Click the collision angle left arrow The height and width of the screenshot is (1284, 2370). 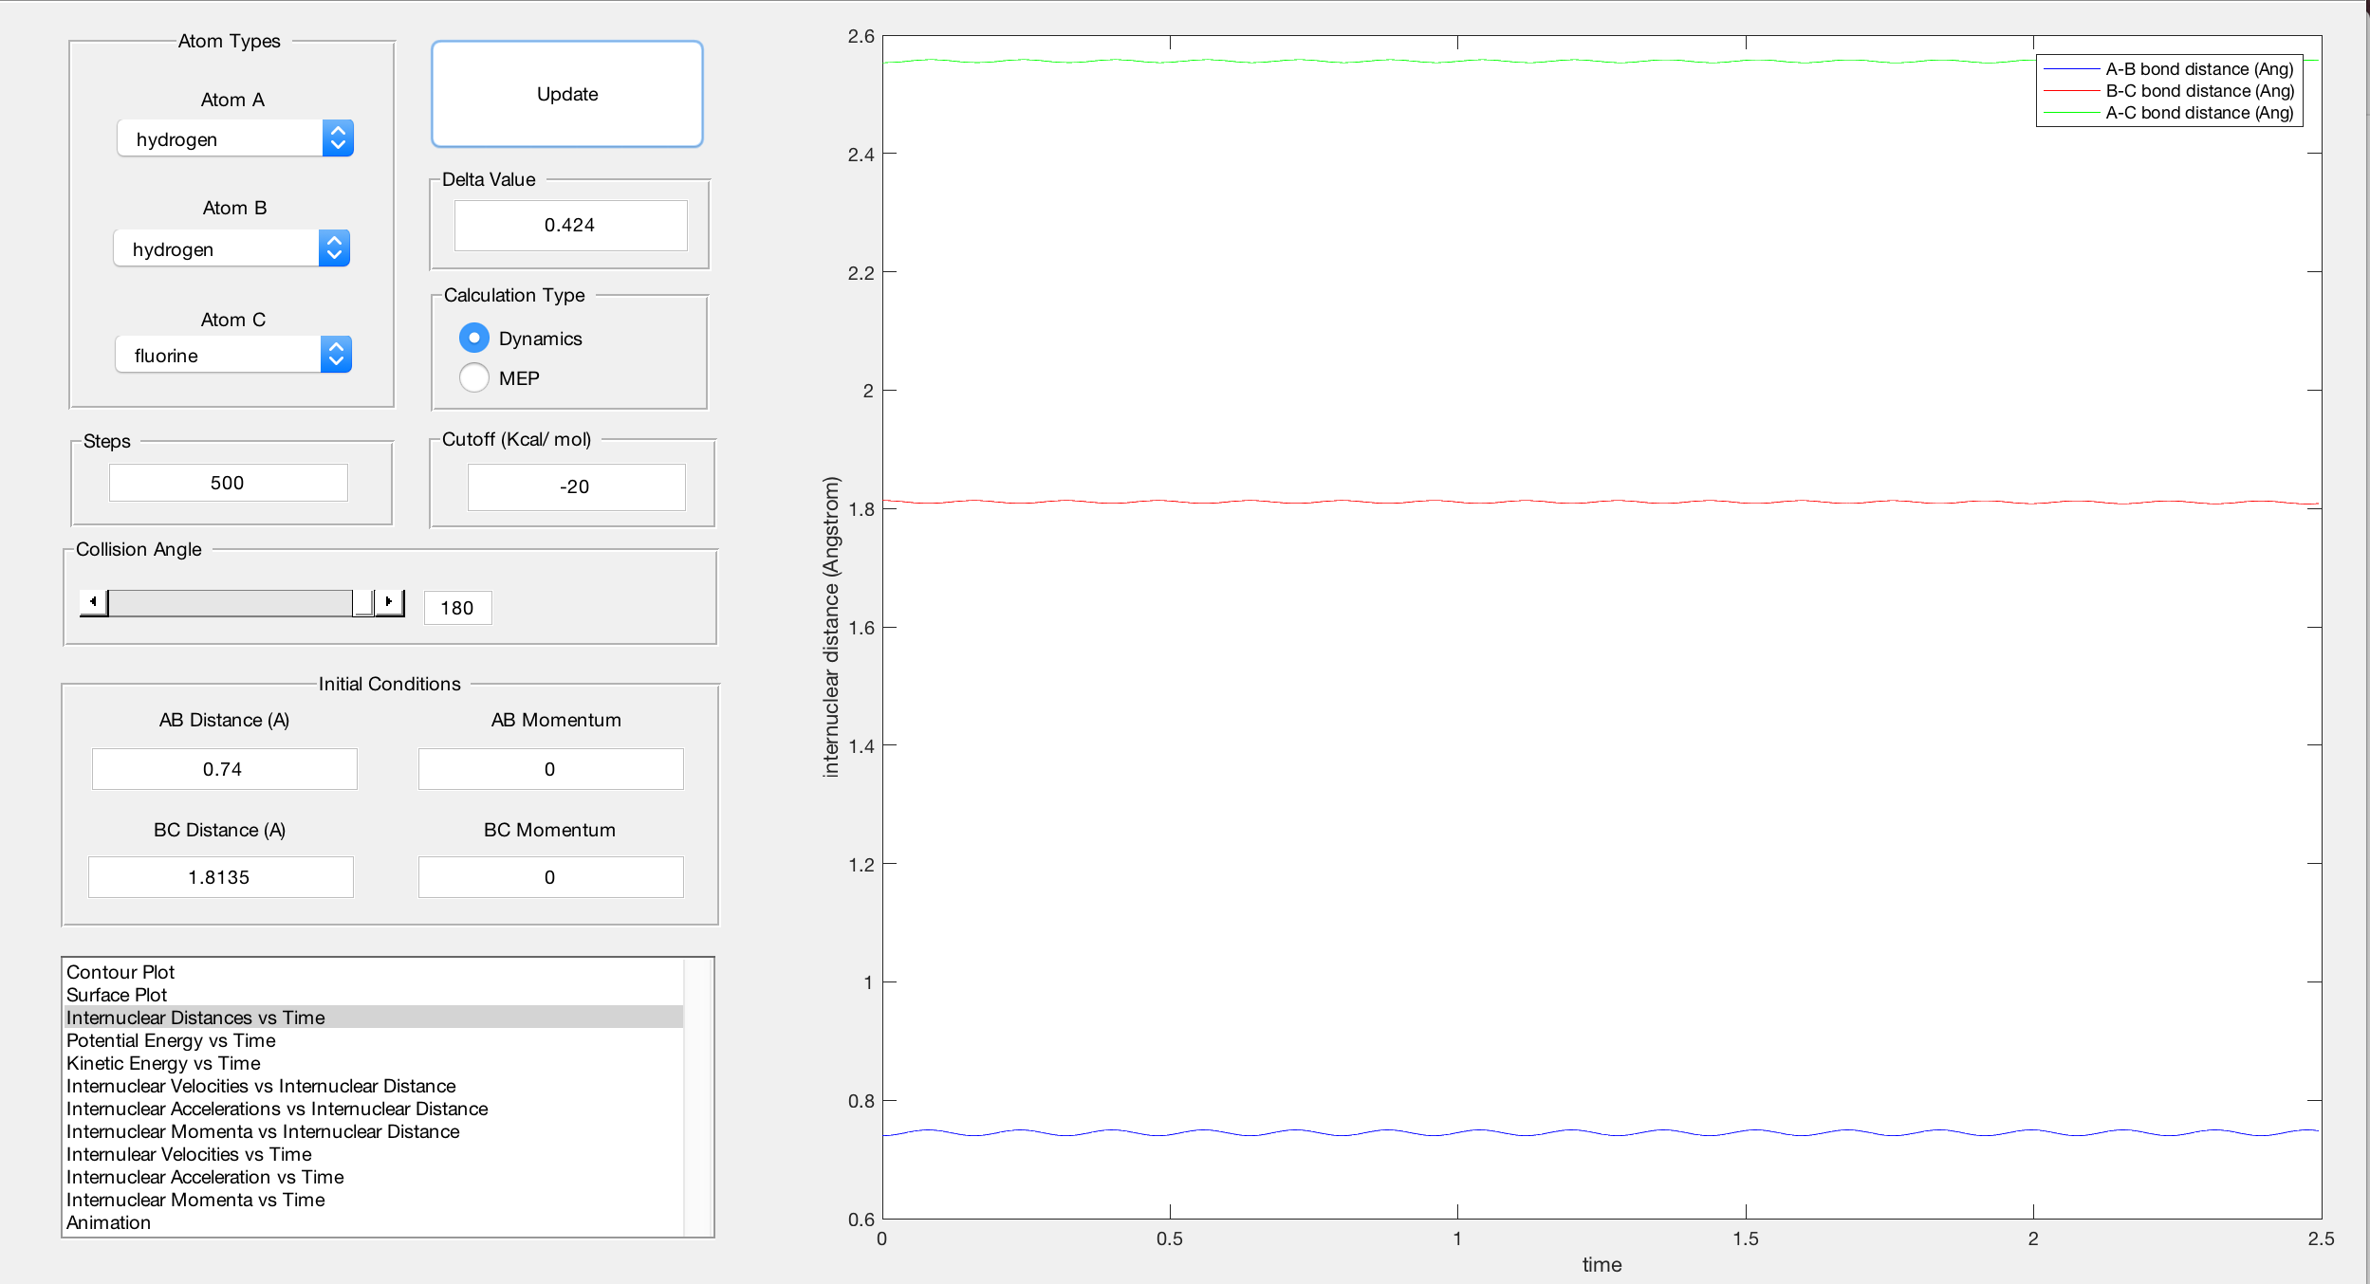[x=93, y=602]
